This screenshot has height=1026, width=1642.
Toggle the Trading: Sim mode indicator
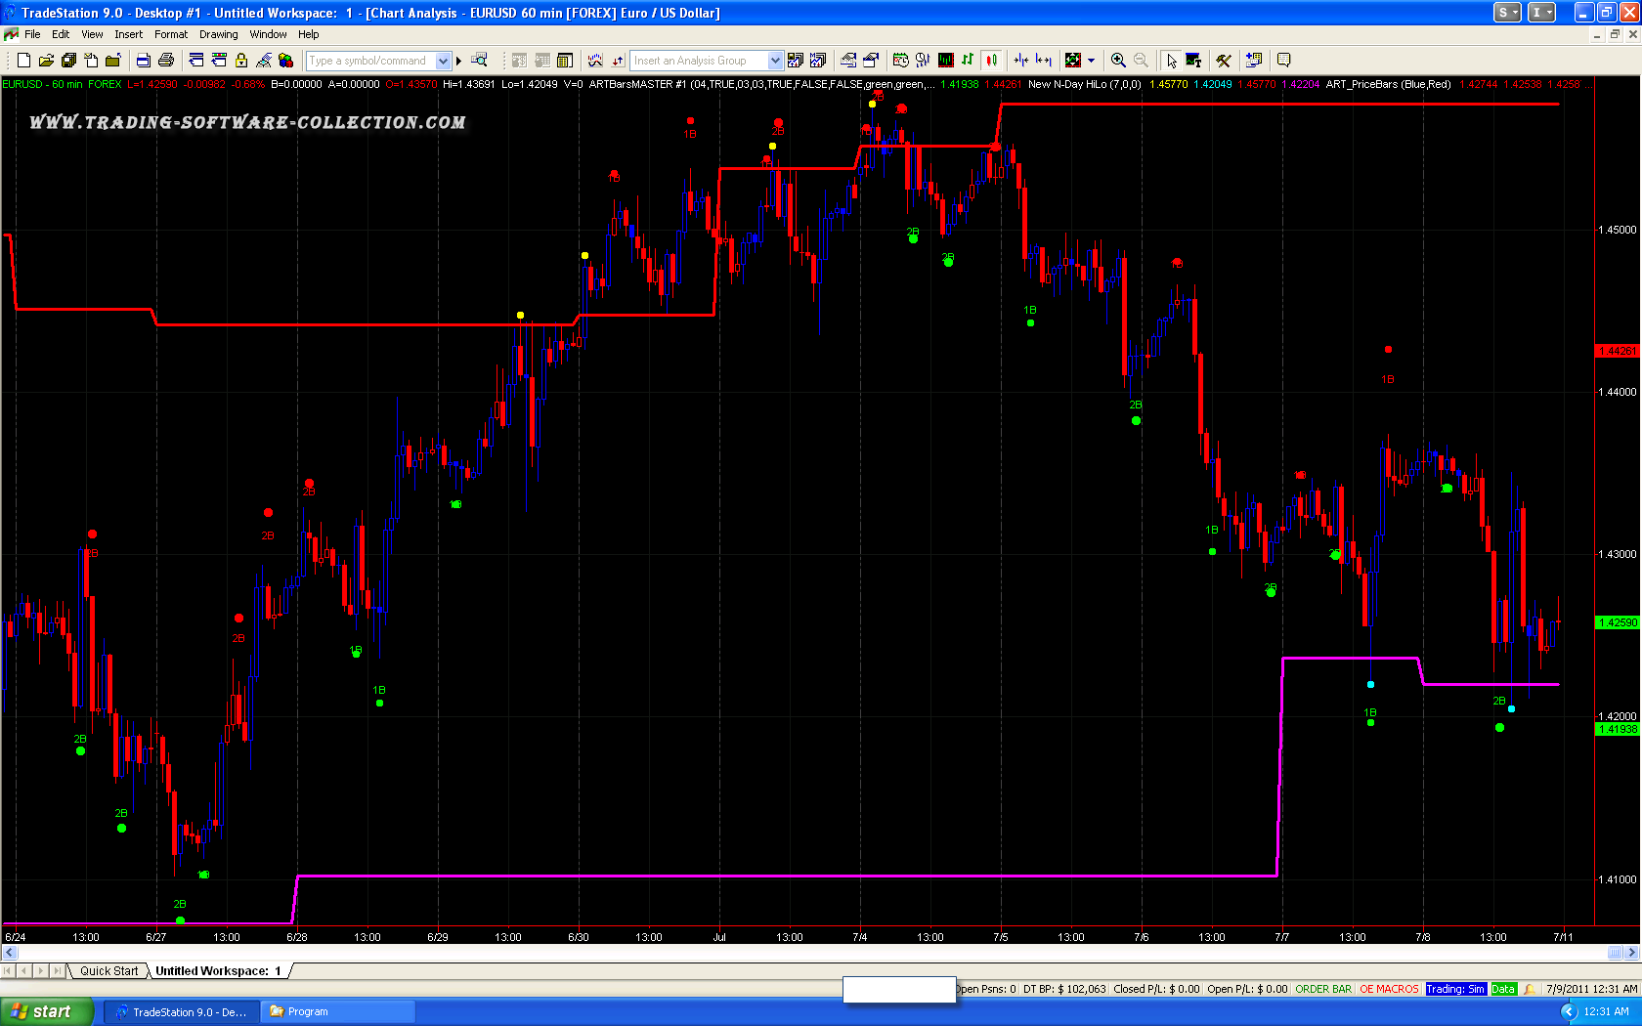(1454, 989)
